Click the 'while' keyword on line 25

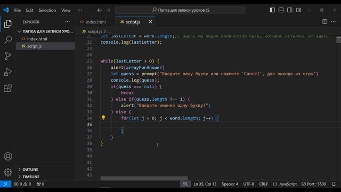pos(107,61)
